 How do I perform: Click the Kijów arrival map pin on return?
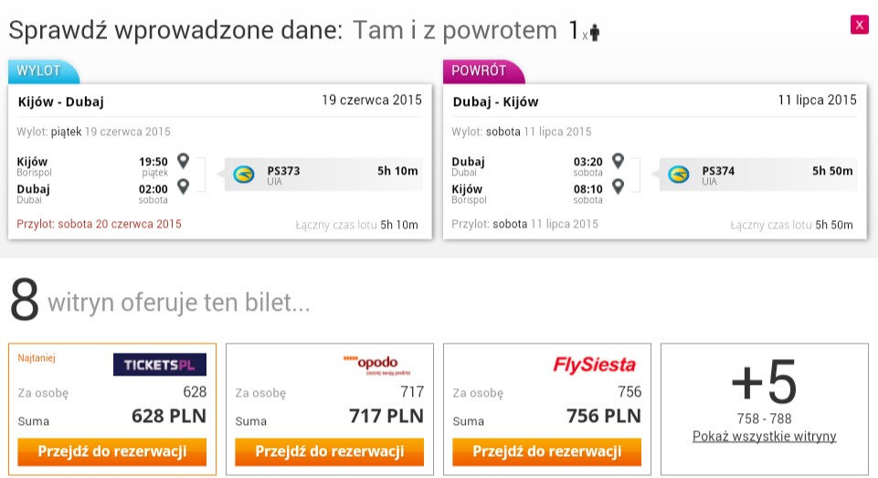[x=618, y=186]
